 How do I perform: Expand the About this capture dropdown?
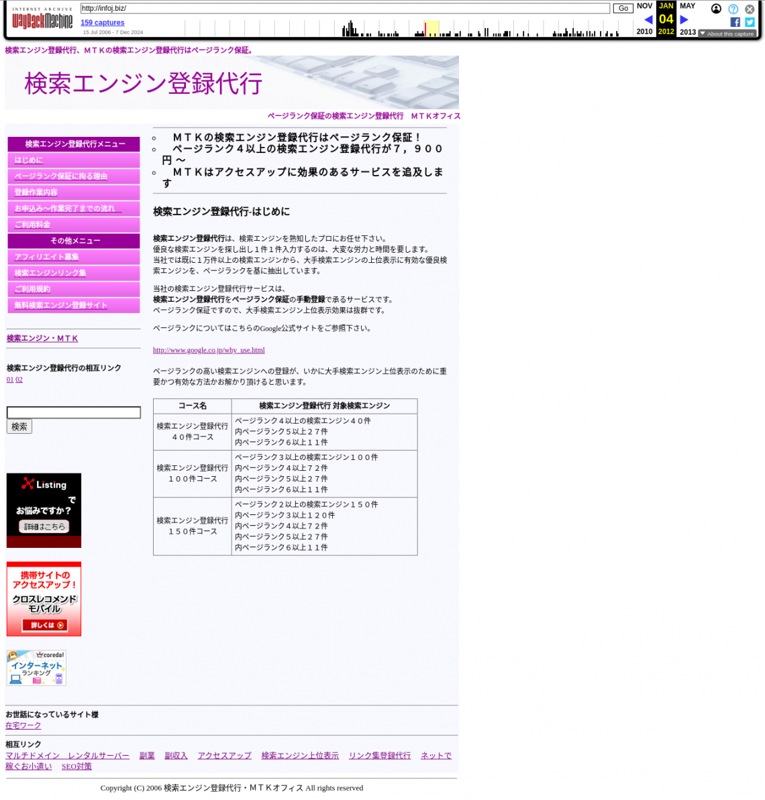(727, 34)
